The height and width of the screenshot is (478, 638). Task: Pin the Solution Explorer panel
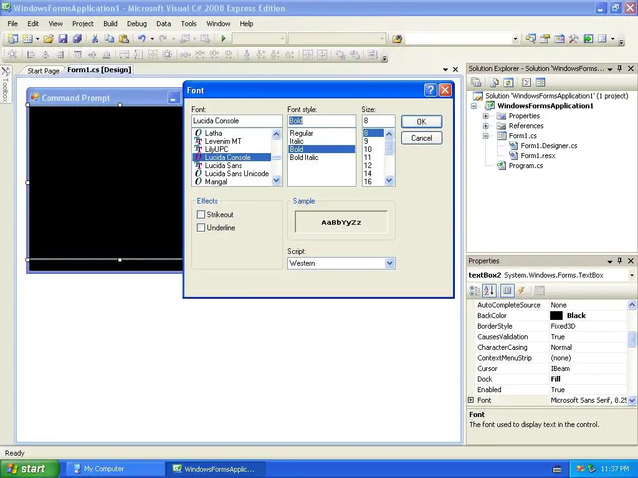click(x=620, y=68)
